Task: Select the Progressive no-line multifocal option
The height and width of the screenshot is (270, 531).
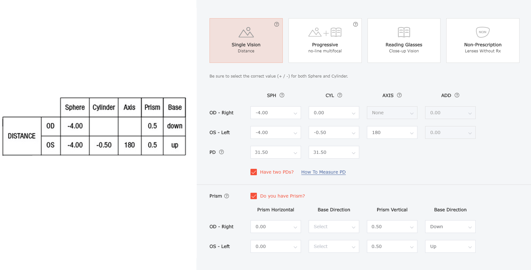Action: tap(325, 41)
